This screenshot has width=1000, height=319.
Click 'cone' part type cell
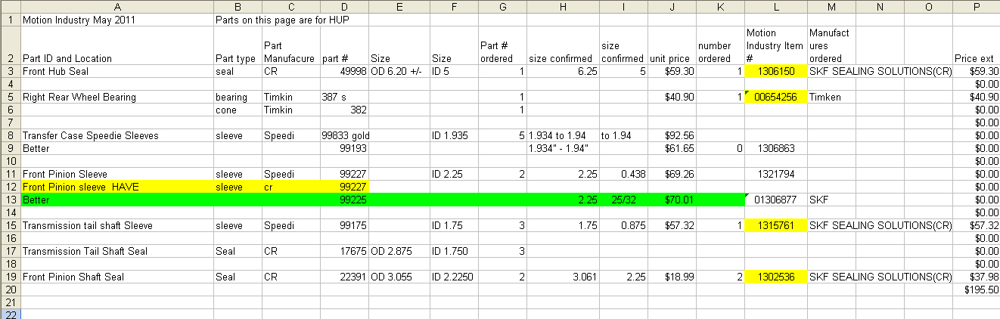click(x=237, y=110)
